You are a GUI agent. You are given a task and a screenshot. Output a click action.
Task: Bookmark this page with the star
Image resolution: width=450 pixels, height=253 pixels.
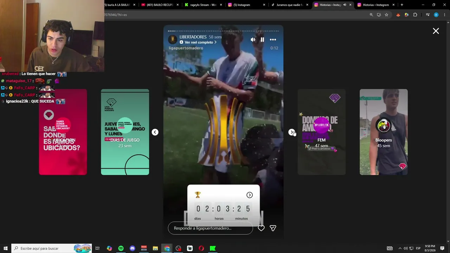point(386,15)
